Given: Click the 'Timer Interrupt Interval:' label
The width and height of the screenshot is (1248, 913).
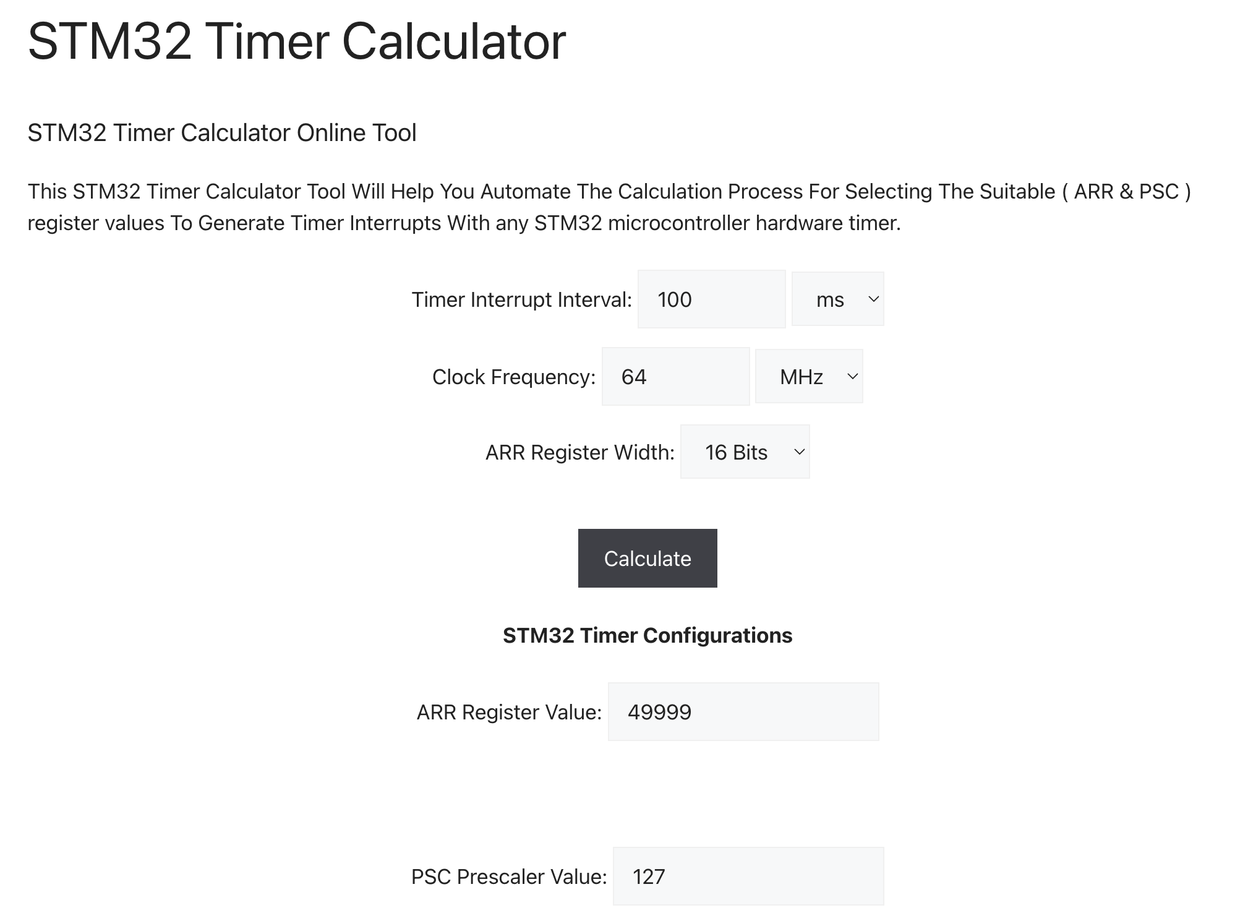Looking at the screenshot, I should coord(522,299).
